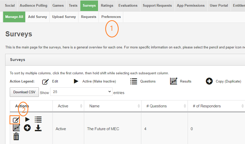
Task: Go to the Add Survey tab
Action: (x=38, y=17)
